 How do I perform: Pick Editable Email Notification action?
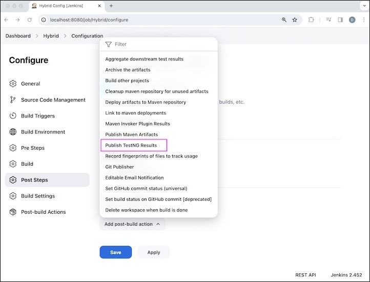[x=134, y=178]
